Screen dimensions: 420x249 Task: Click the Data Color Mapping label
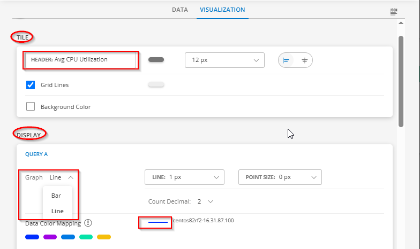click(x=53, y=223)
